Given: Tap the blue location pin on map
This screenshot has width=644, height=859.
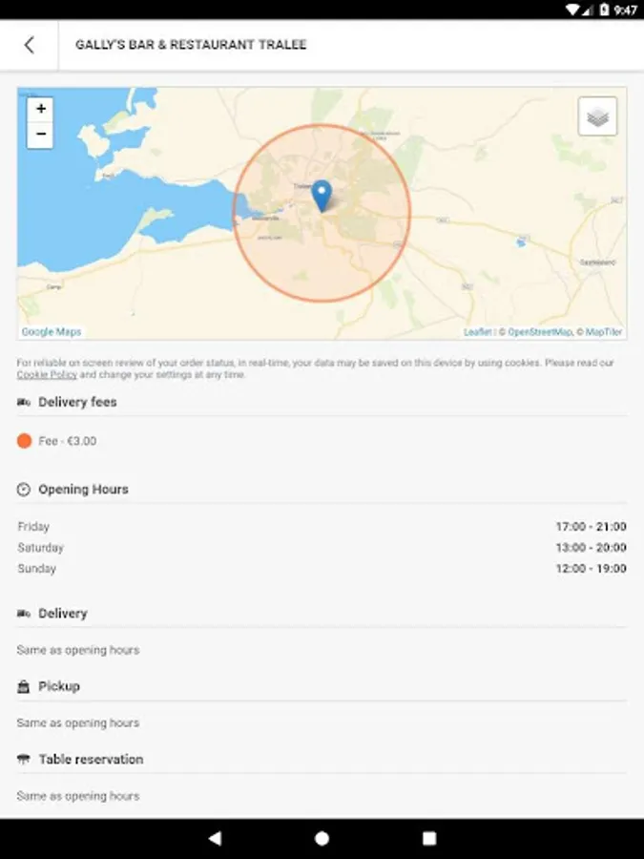Looking at the screenshot, I should [x=322, y=195].
